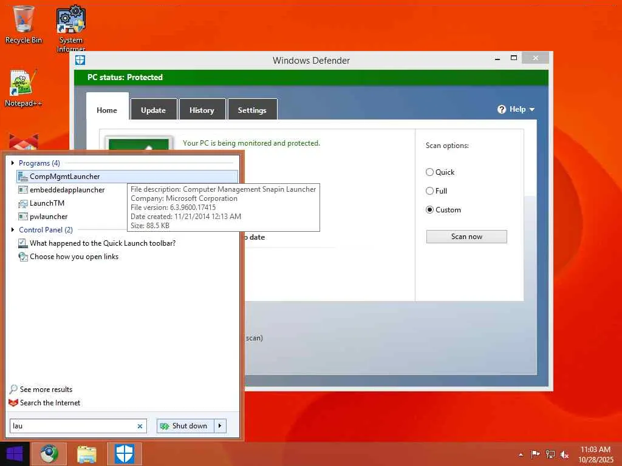Image resolution: width=622 pixels, height=466 pixels.
Task: Click the Windows Defender taskbar icon
Action: 125,454
